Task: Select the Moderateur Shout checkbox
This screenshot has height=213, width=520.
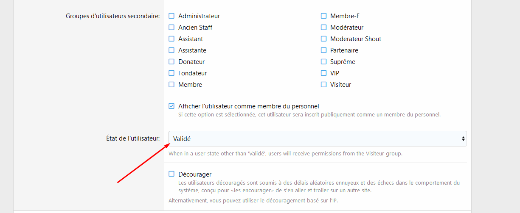Action: (323, 39)
